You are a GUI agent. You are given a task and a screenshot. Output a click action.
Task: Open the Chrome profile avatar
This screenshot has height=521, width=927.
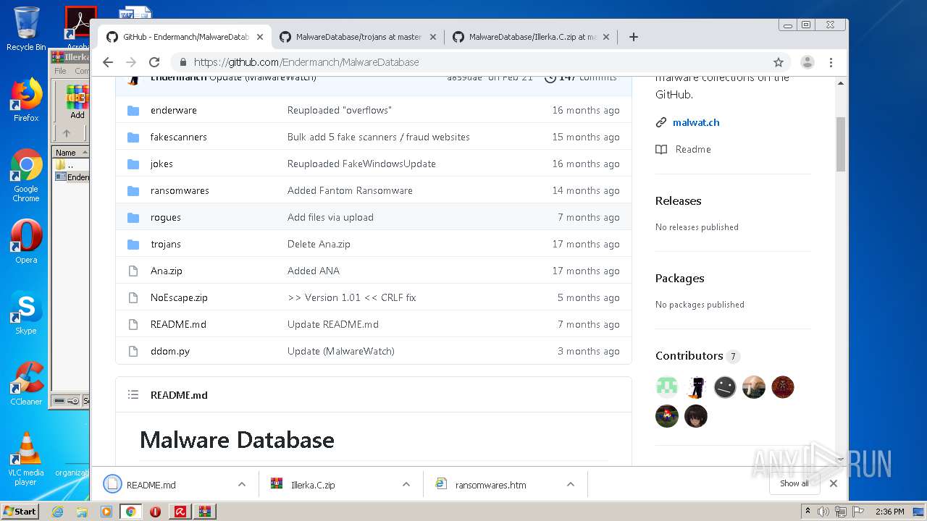808,62
